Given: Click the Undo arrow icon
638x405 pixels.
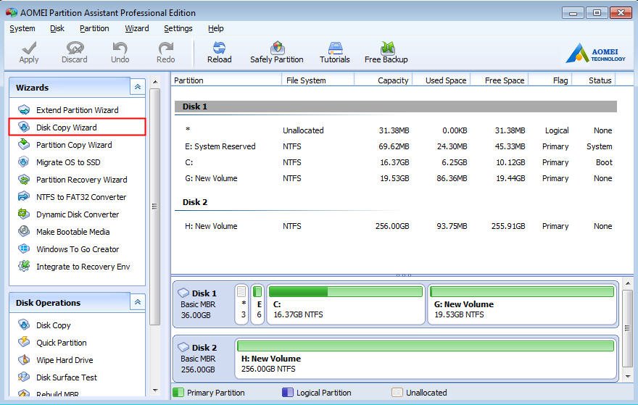Looking at the screenshot, I should 120,48.
